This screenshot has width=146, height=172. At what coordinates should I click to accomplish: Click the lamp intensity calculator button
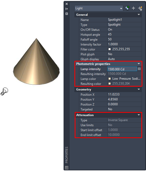point(139,69)
